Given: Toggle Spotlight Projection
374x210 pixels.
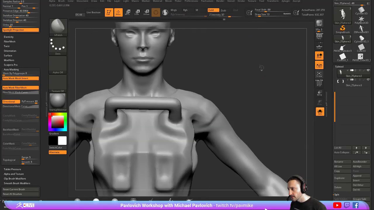Looking at the screenshot, I should coord(20,30).
